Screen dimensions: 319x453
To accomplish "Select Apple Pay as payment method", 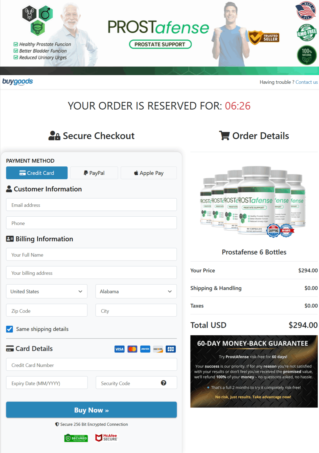I will (149, 173).
